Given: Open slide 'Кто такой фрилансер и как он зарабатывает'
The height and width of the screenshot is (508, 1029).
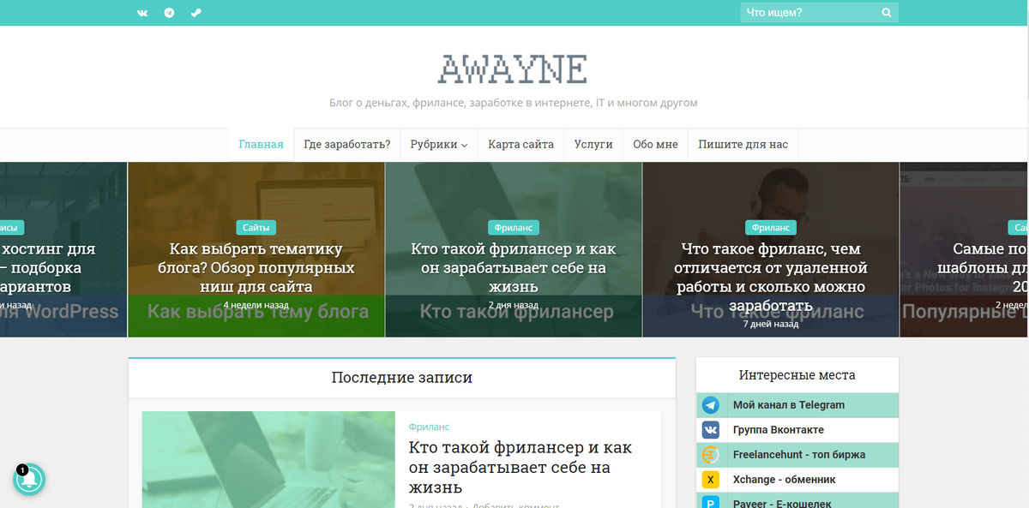Looking at the screenshot, I should point(513,268).
